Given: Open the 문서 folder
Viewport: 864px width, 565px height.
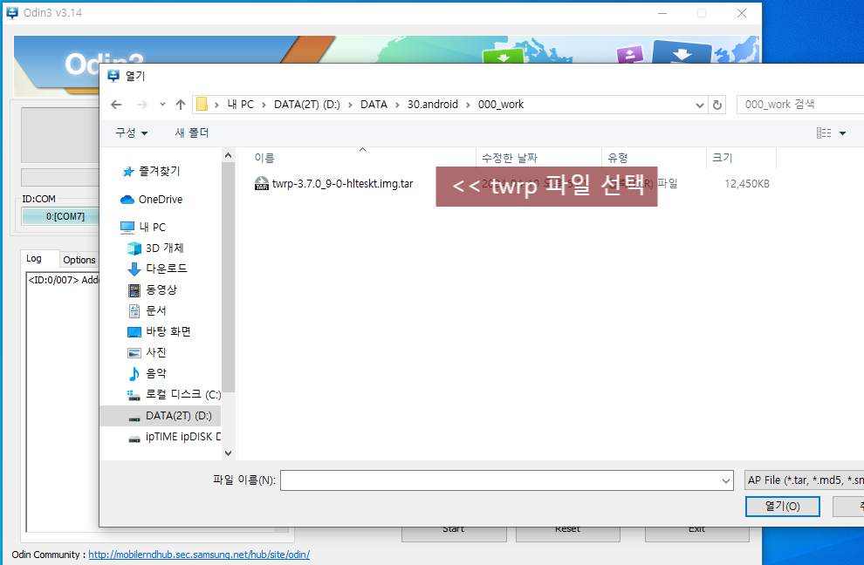Looking at the screenshot, I should coord(156,310).
